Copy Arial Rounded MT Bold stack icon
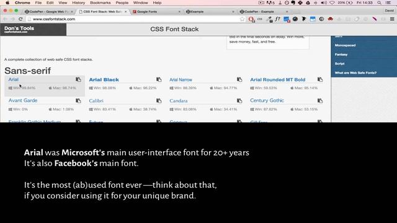397x223 pixels. coord(320,79)
